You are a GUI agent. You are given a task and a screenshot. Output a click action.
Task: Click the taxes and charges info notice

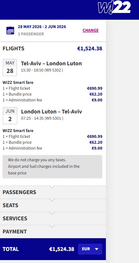click(52, 167)
